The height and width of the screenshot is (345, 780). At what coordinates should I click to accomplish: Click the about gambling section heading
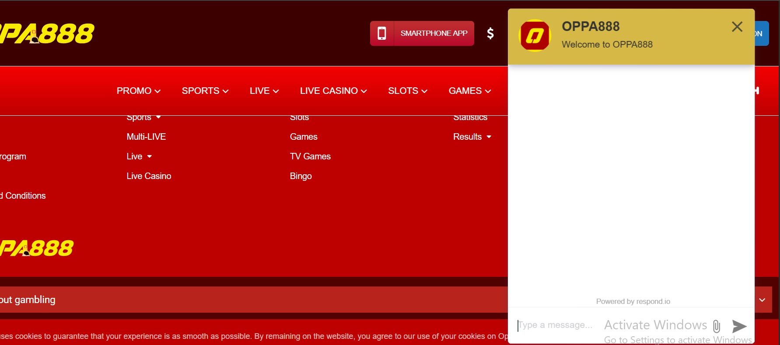[x=28, y=300]
